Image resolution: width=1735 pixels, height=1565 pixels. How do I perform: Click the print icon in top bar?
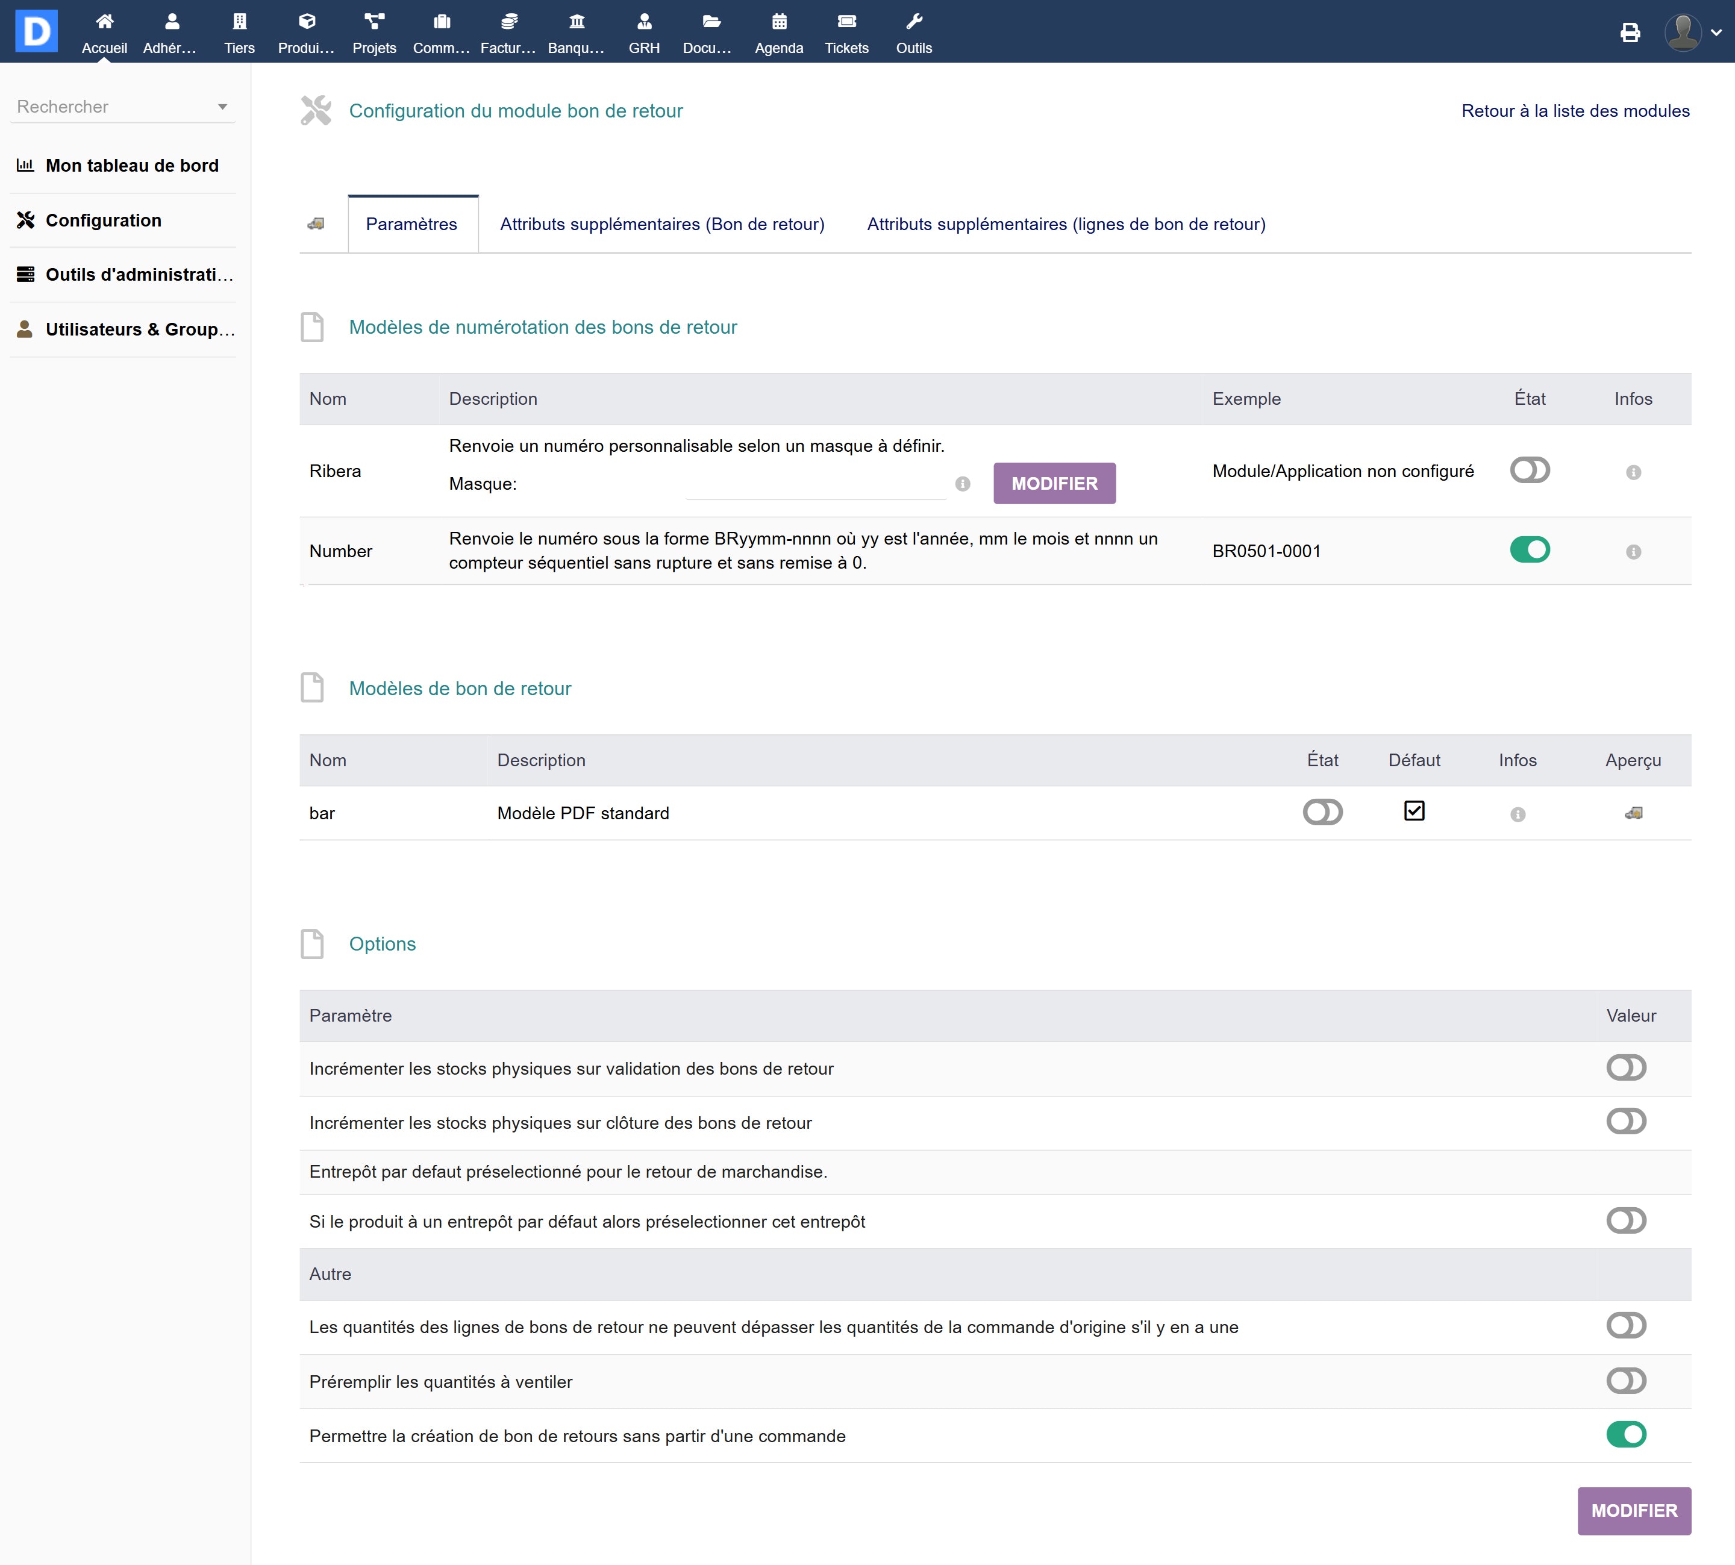[1629, 33]
